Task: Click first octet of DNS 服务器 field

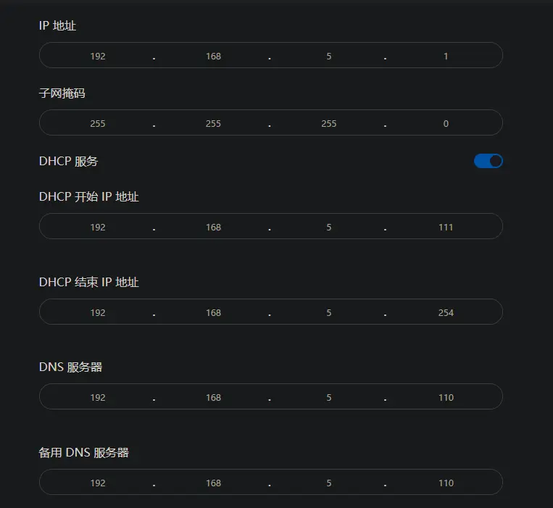Action: click(98, 397)
